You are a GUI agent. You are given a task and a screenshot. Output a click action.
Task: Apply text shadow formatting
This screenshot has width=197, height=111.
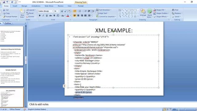coord(54,16)
